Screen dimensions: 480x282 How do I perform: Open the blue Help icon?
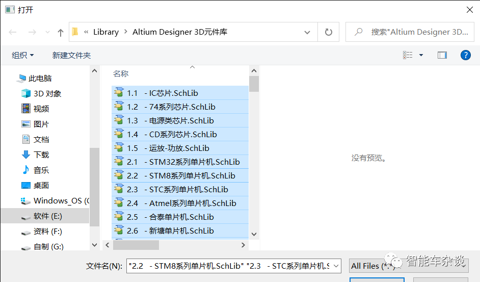[466, 55]
